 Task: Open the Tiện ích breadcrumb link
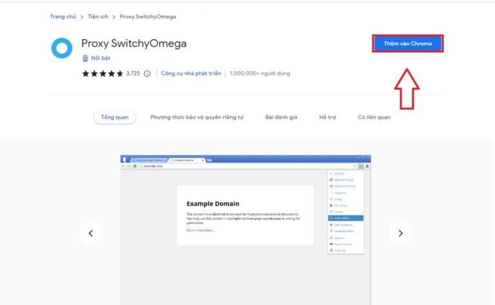coord(97,16)
